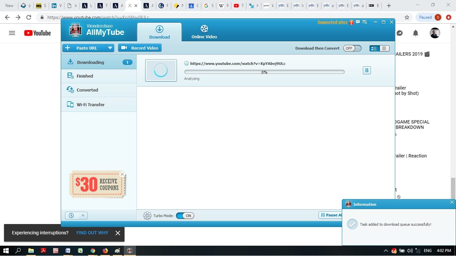
Task: Open taskbar search
Action: tap(18, 251)
